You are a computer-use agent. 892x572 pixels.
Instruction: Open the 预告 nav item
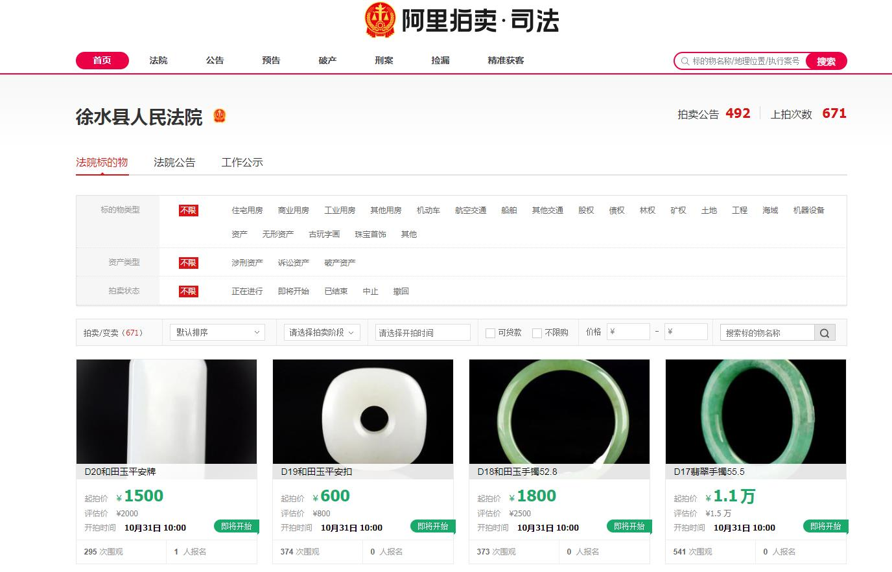pyautogui.click(x=271, y=60)
